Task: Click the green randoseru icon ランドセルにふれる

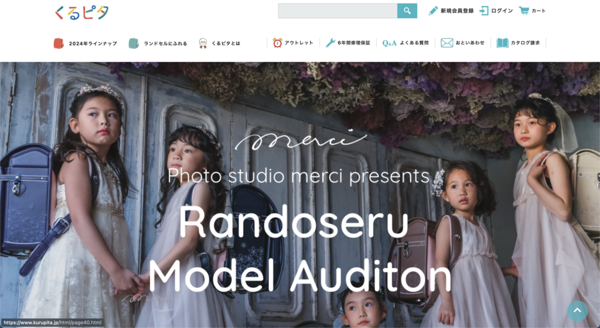Action: pyautogui.click(x=134, y=43)
